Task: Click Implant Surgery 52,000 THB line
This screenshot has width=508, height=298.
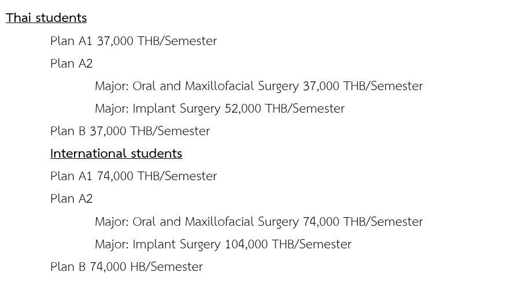Action: click(220, 109)
